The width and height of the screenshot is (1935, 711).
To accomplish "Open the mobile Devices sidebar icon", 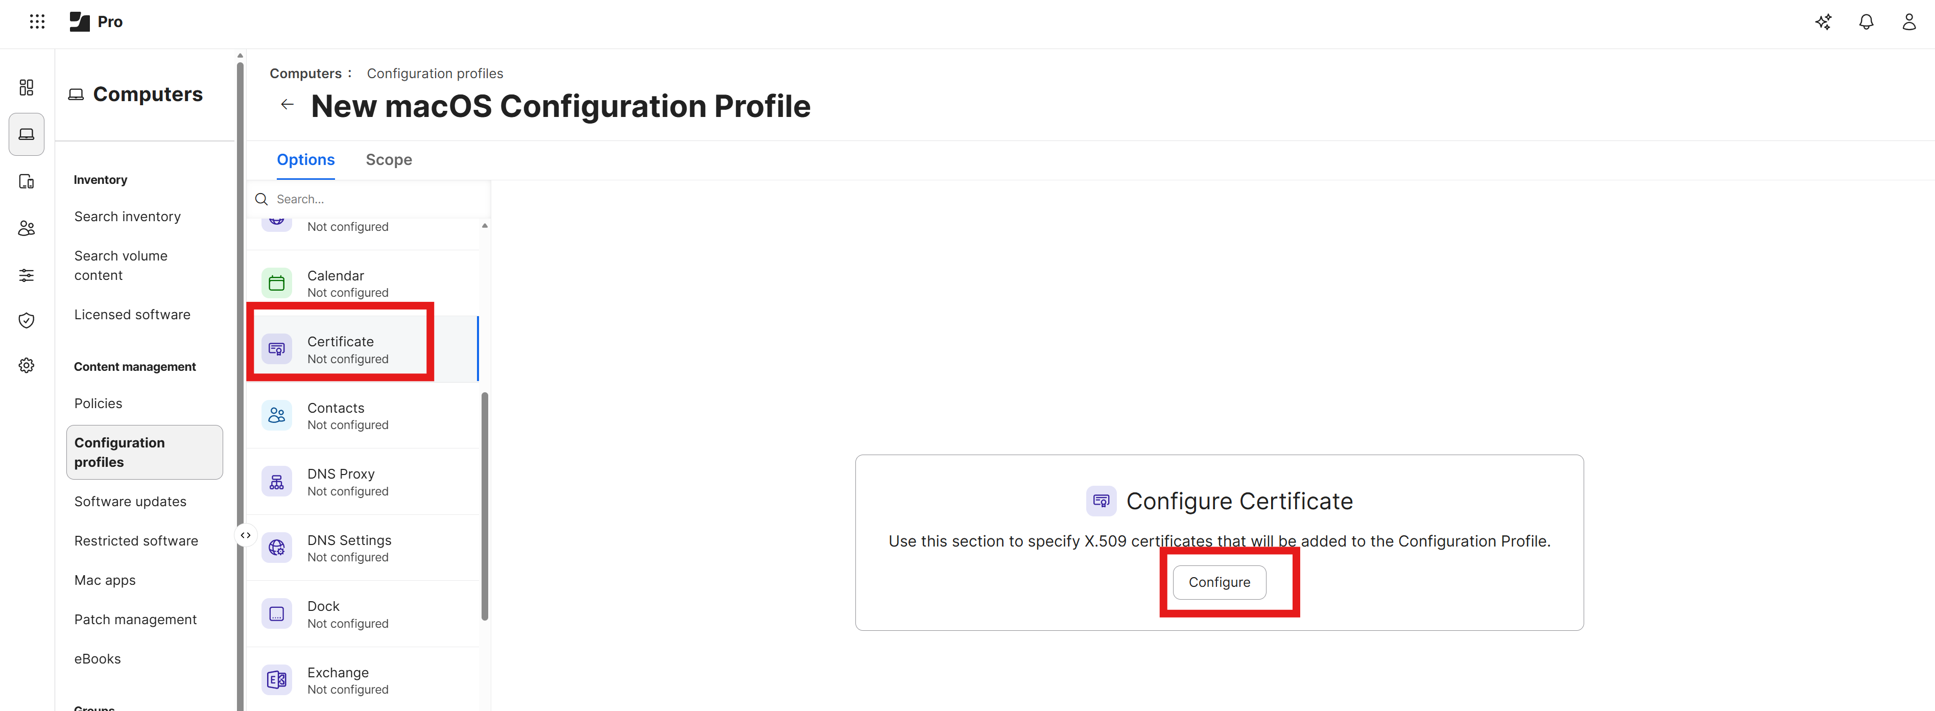I will 26,181.
